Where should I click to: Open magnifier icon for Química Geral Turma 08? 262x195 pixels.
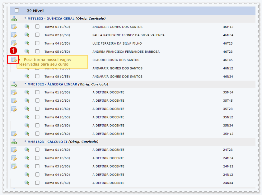coord(27,76)
